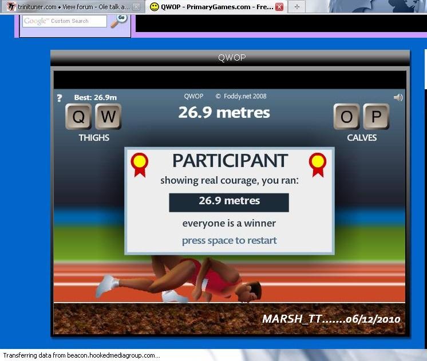Switch to the trinituner.com forum tab
This screenshot has height=361, width=427.
tap(73, 7)
